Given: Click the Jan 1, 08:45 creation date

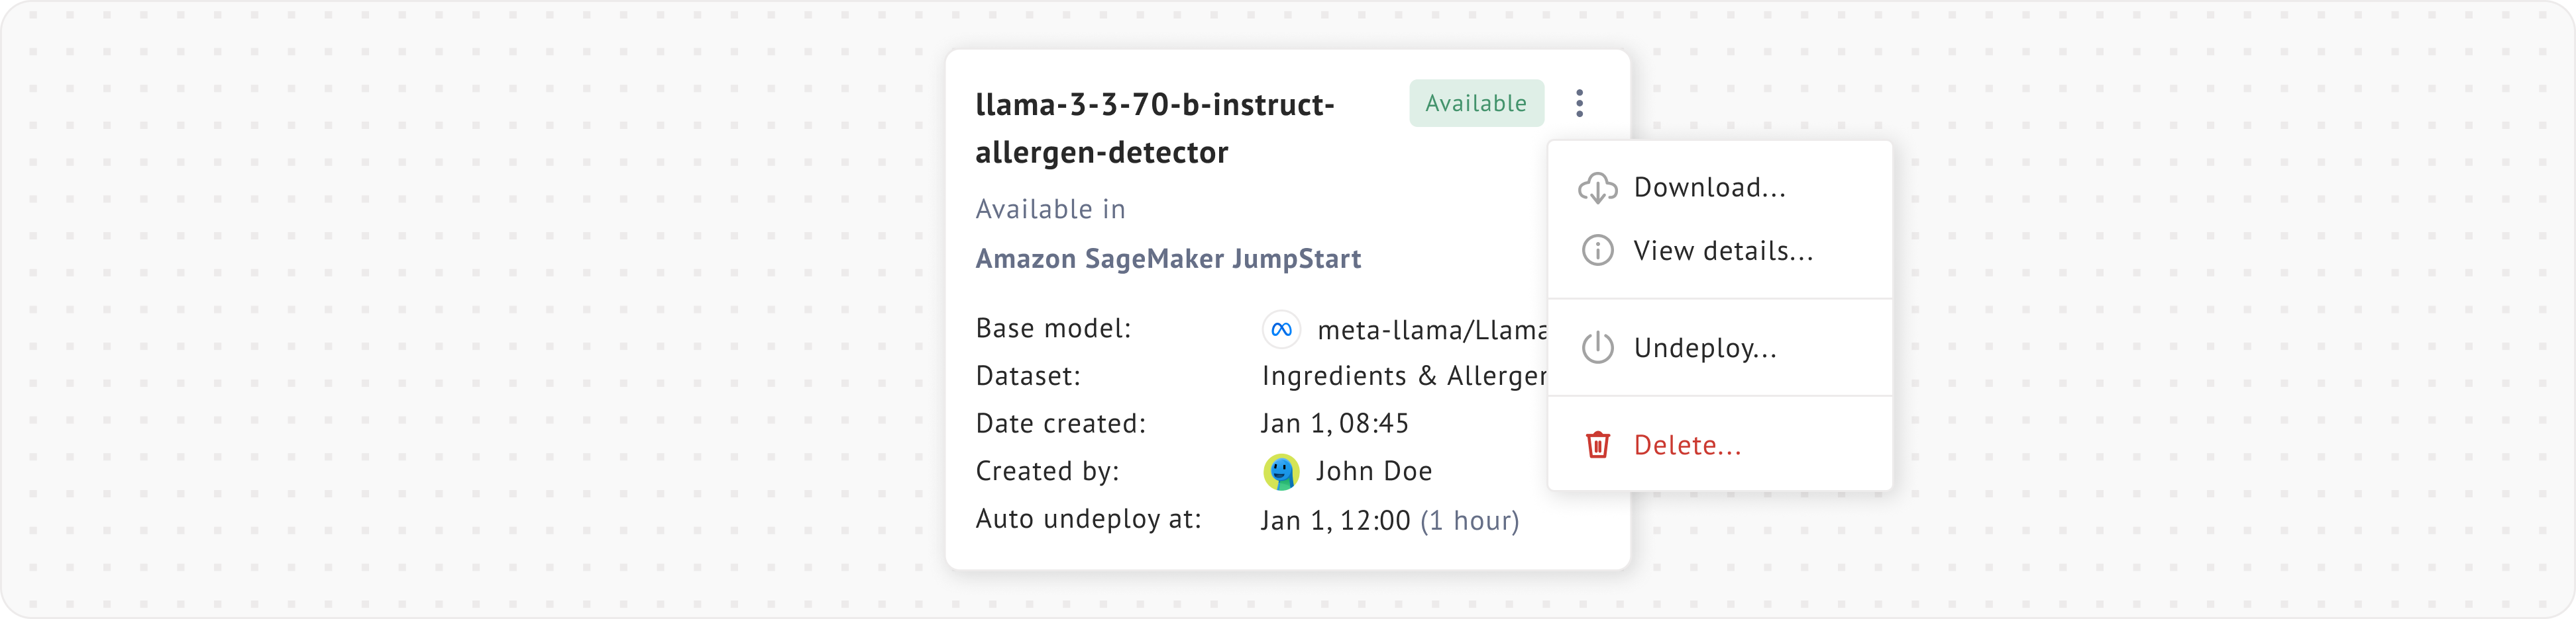Looking at the screenshot, I should click(1334, 423).
